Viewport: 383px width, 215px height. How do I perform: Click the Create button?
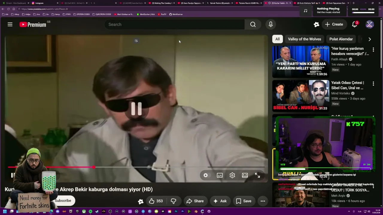334,24
